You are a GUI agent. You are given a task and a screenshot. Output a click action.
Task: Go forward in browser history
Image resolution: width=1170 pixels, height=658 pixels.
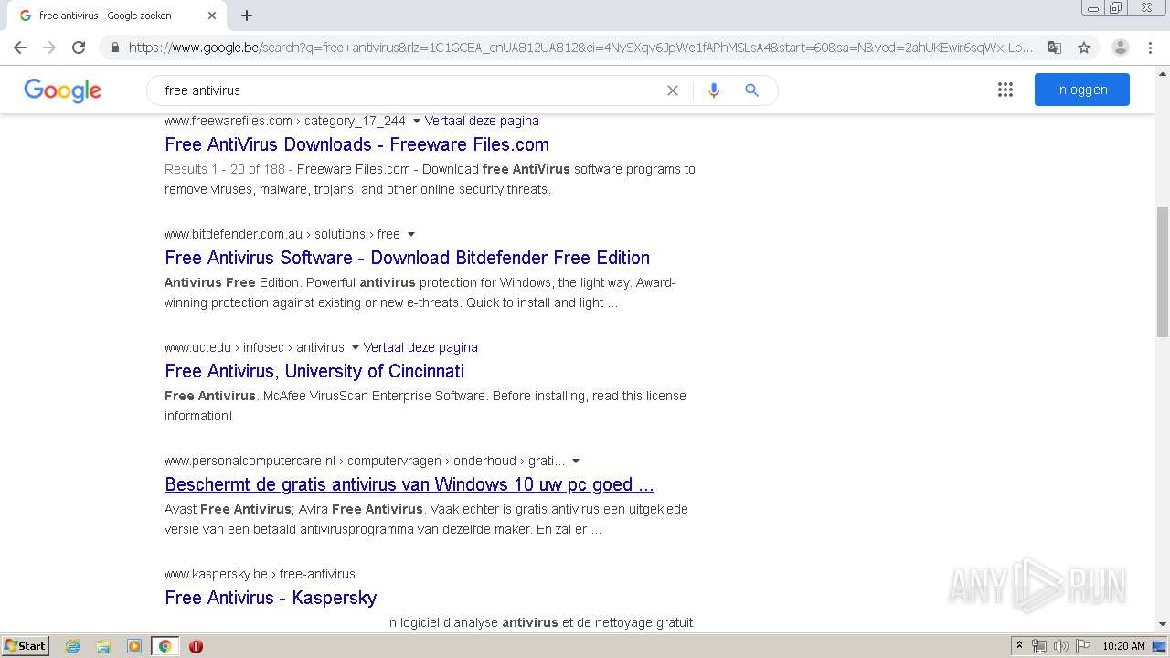49,48
